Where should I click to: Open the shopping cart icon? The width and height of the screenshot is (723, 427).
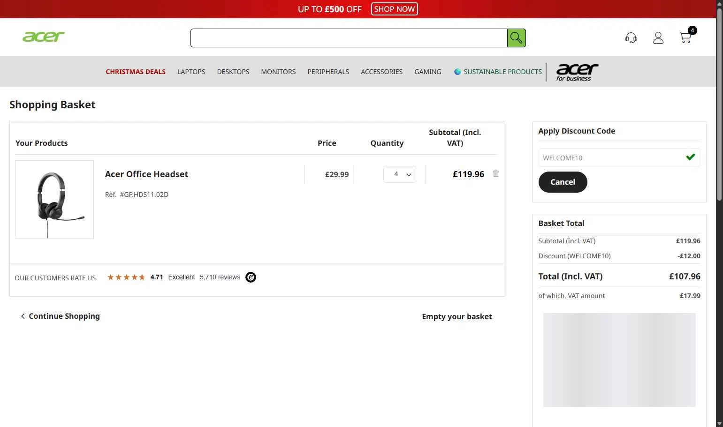(x=685, y=38)
